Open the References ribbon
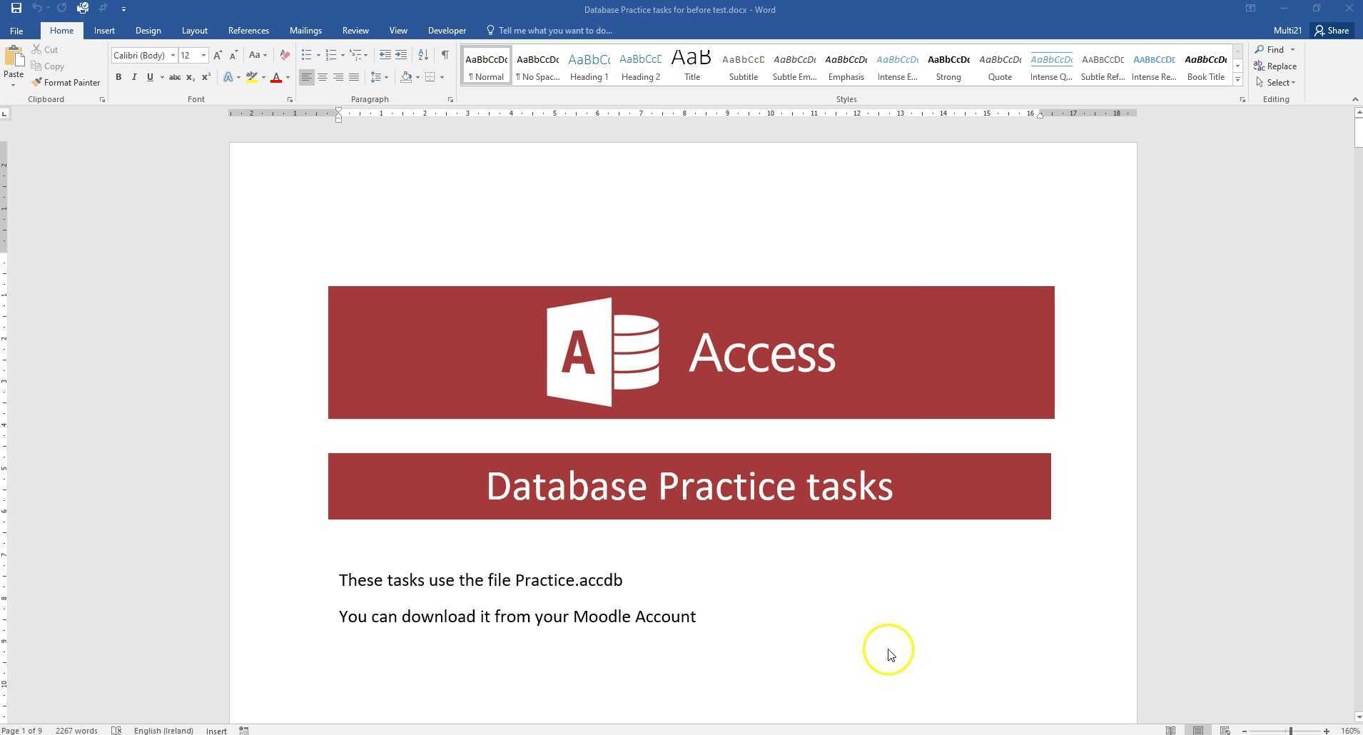The height and width of the screenshot is (735, 1363). (x=248, y=30)
